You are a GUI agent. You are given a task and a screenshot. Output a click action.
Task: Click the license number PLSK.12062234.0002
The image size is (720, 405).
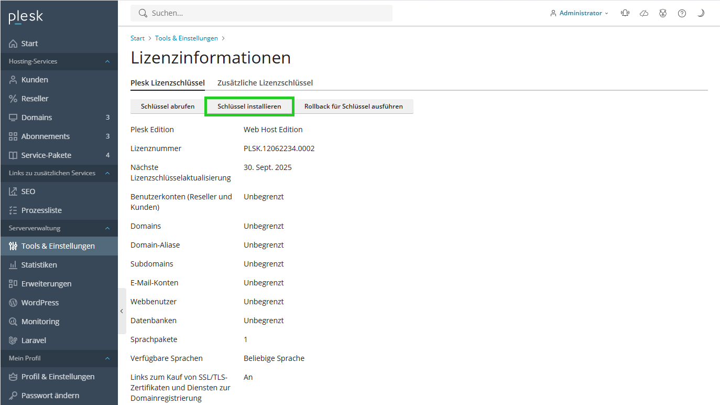(x=279, y=148)
